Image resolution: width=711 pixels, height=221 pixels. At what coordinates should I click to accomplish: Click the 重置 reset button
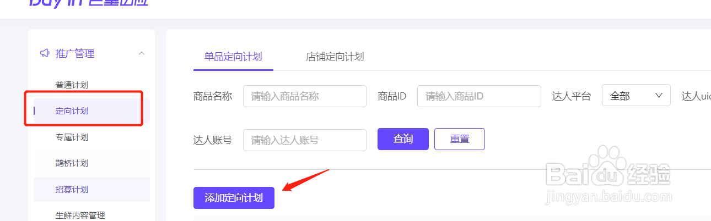pos(460,139)
